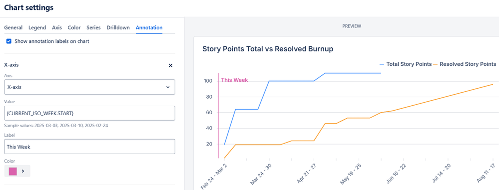Click the Value field with CURRENT_ISO_WEEK.START
Image resolution: width=499 pixels, height=190 pixels.
point(90,113)
